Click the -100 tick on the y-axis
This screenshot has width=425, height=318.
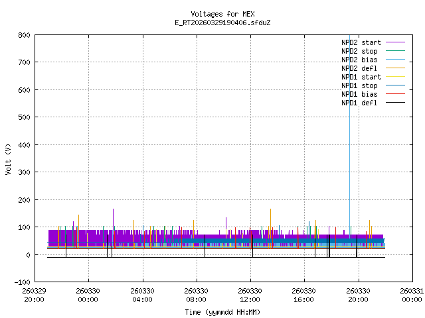[x=21, y=282]
